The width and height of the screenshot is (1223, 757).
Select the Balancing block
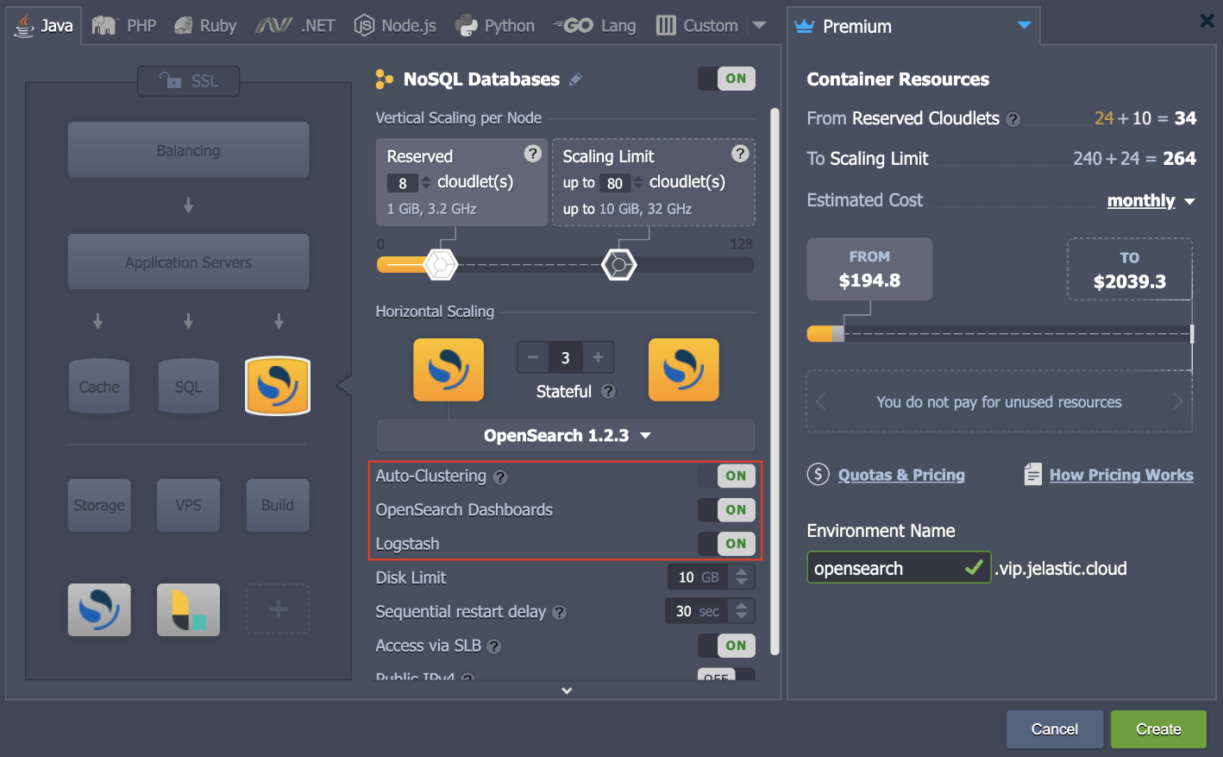(x=188, y=150)
